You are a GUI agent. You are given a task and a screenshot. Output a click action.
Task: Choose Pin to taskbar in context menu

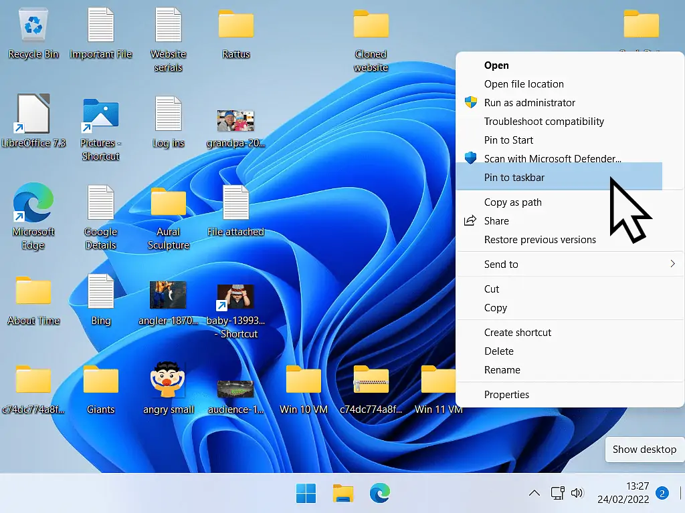(514, 178)
